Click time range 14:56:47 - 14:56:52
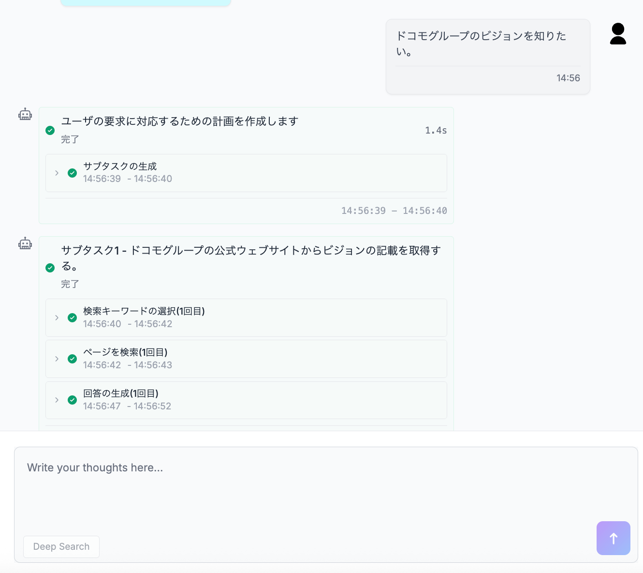 pyautogui.click(x=127, y=406)
